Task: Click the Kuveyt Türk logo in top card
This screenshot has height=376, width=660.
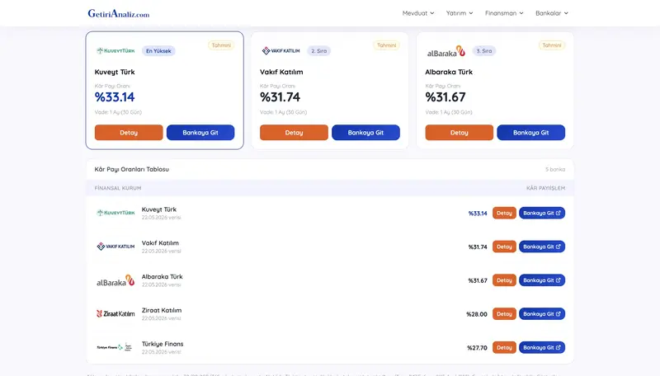Action: (115, 51)
